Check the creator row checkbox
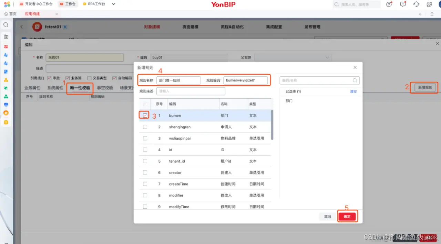 tap(145, 172)
